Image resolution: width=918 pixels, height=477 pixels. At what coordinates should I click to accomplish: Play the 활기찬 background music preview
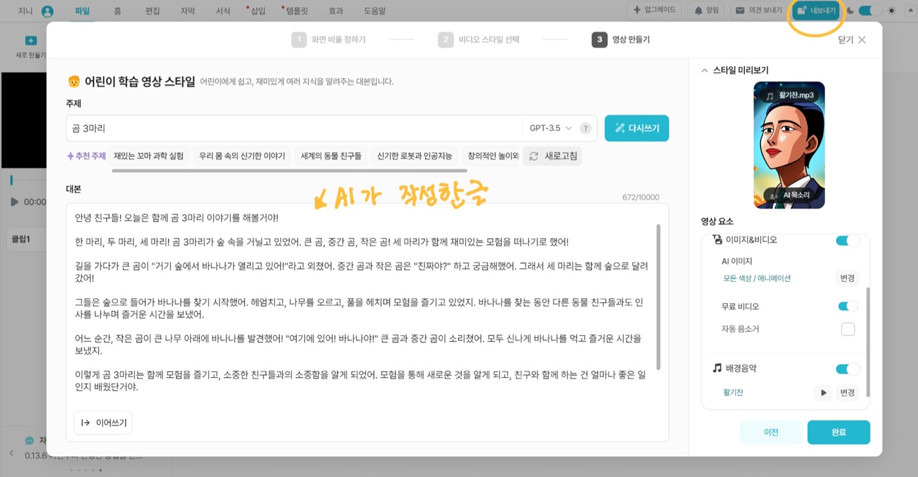823,393
